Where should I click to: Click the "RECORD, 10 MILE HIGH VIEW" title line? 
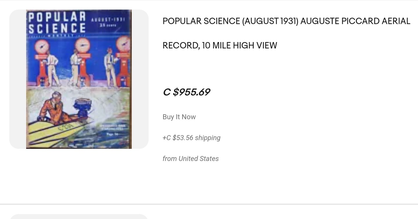click(x=220, y=46)
